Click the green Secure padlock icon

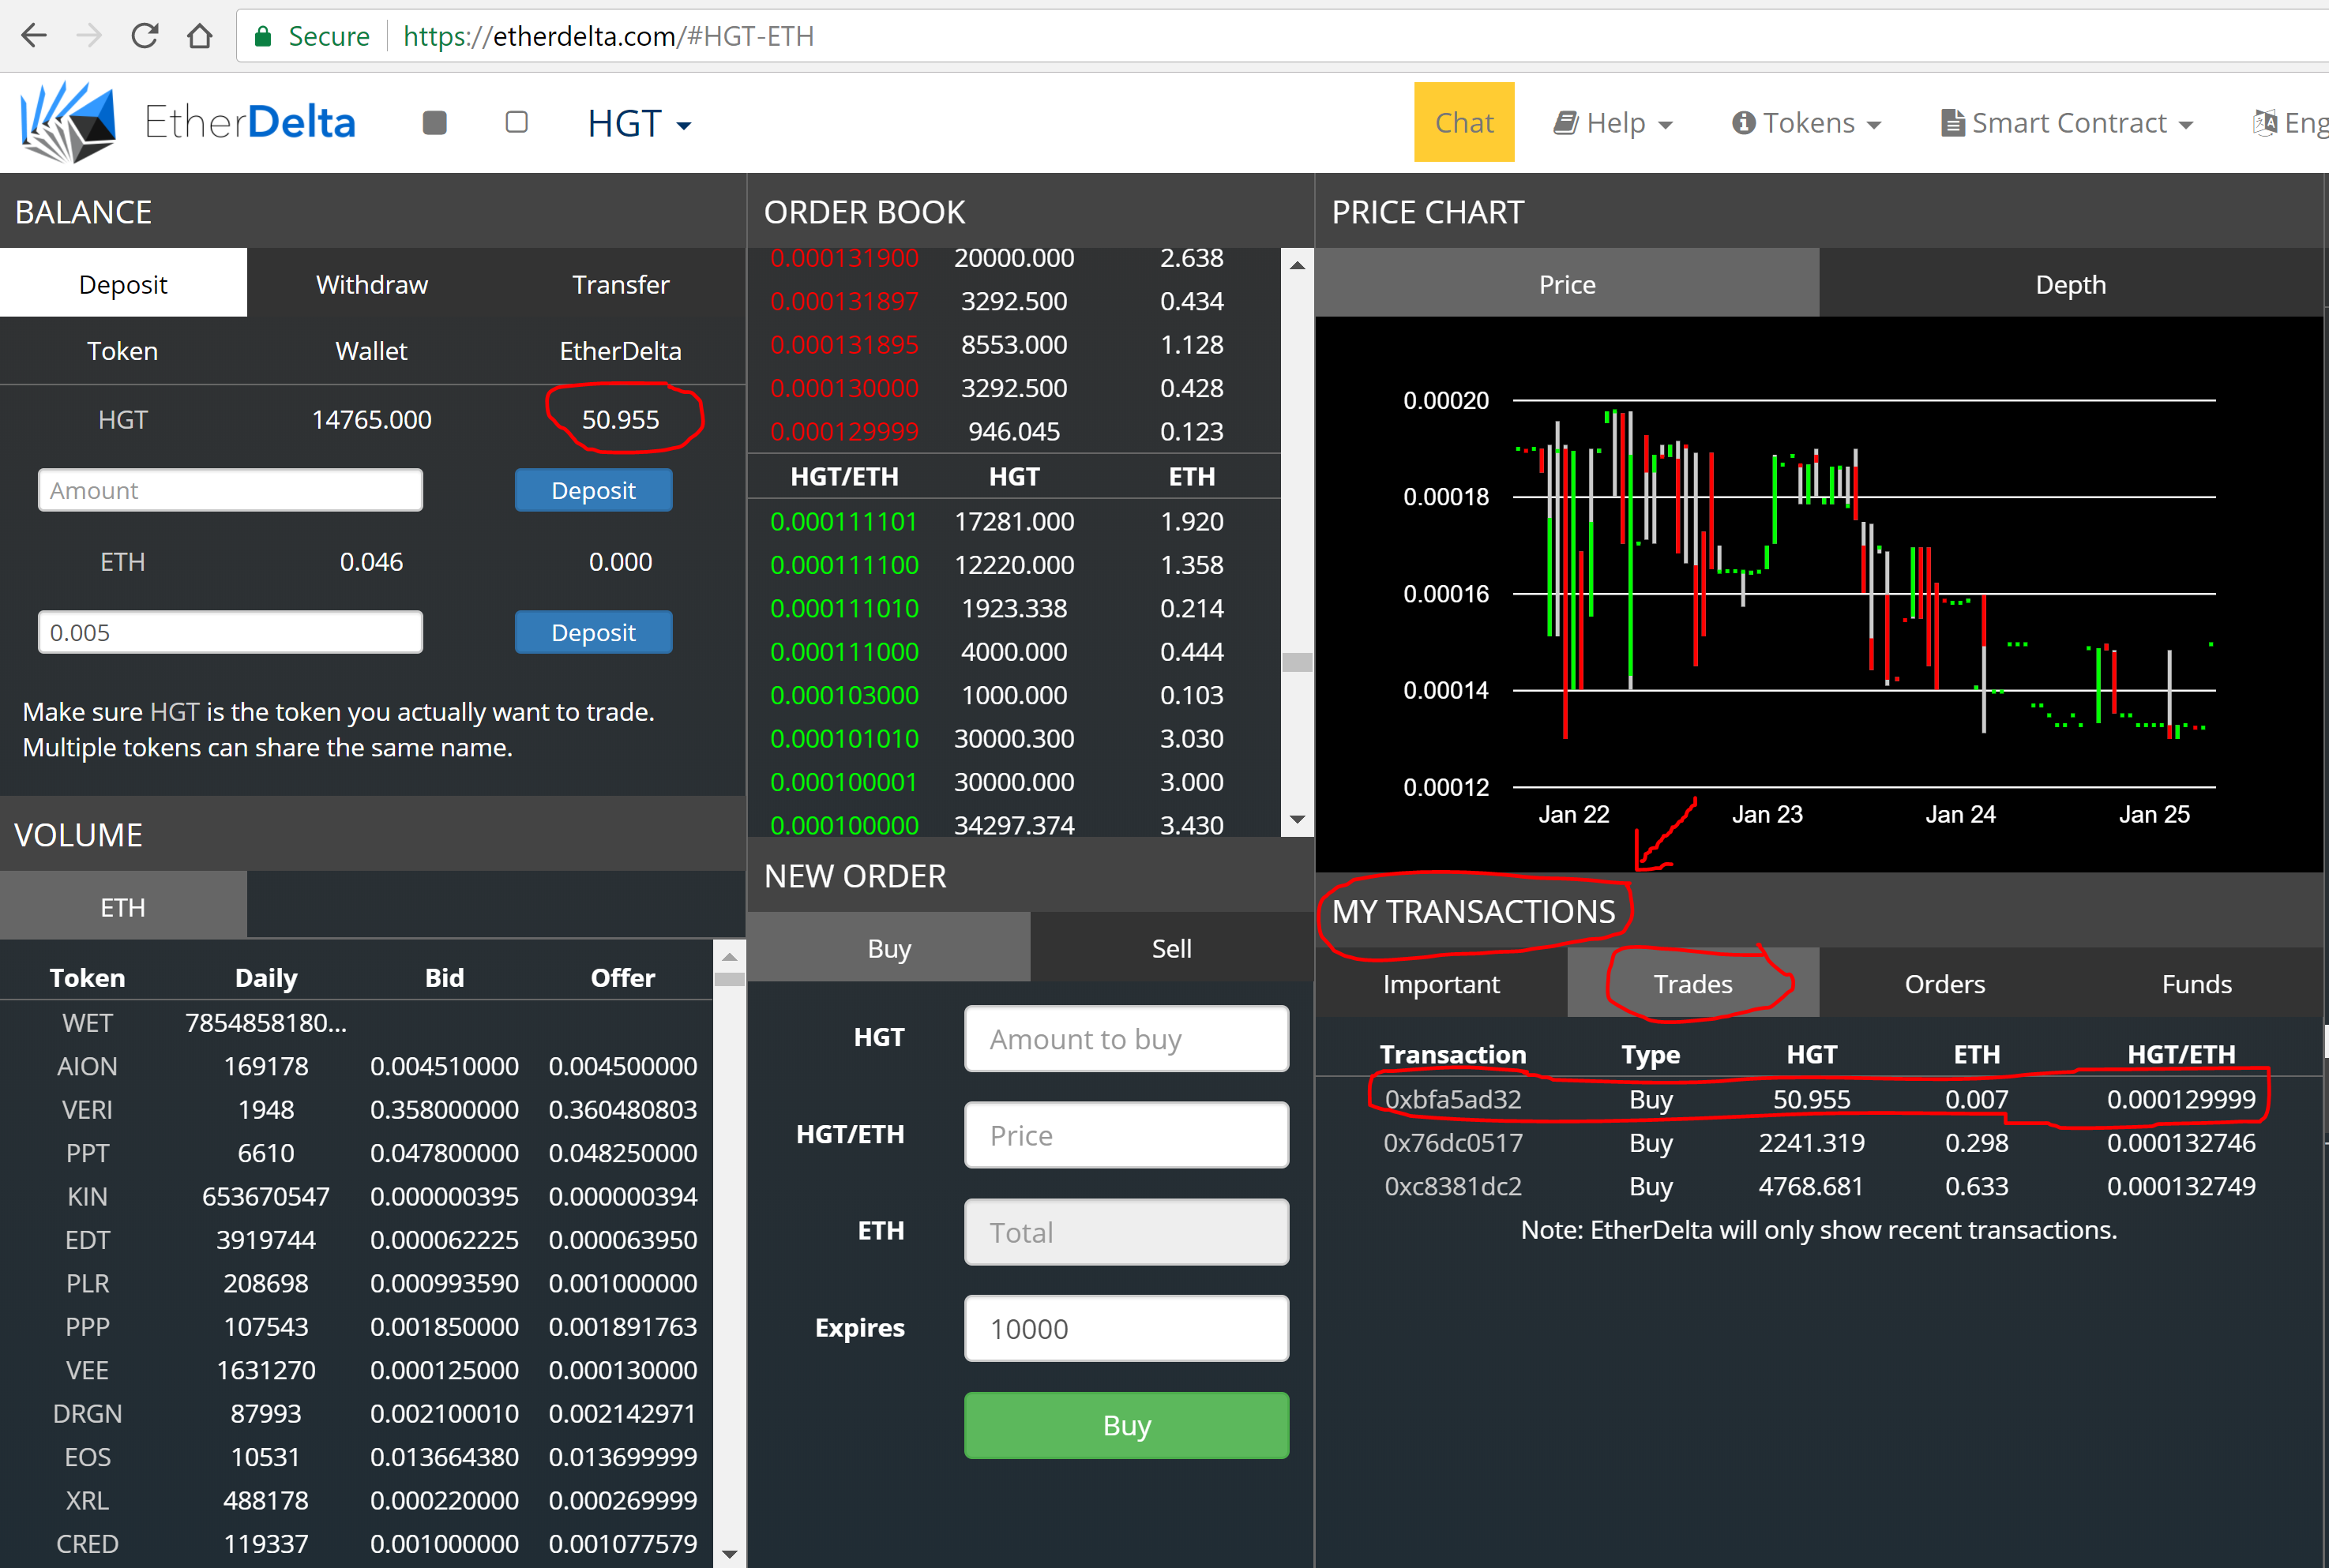click(x=263, y=37)
